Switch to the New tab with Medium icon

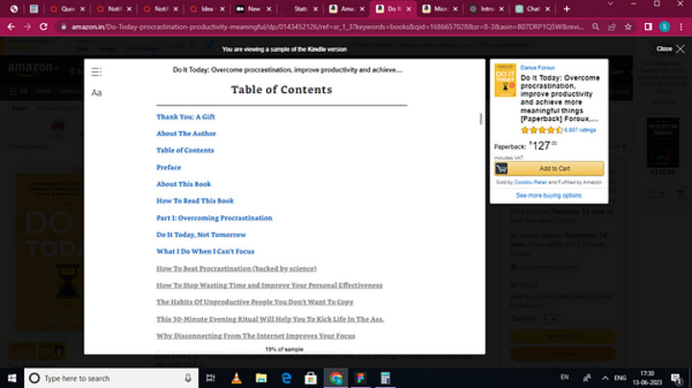click(253, 9)
